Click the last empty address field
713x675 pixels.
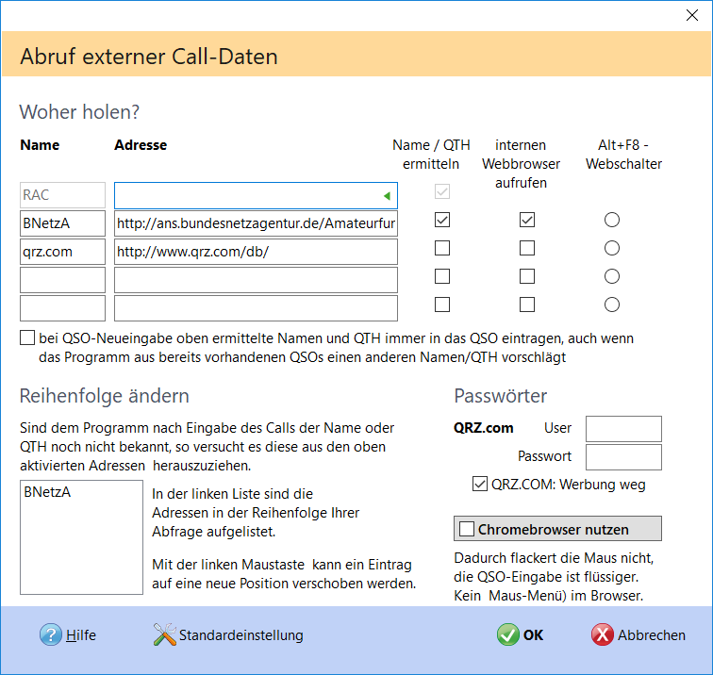[x=256, y=308]
